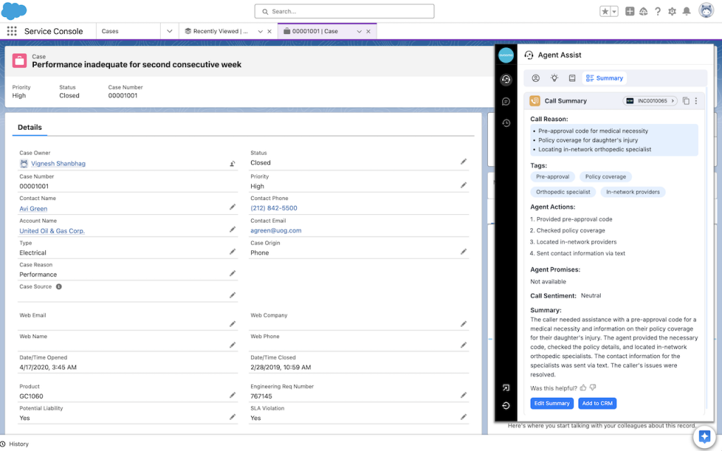The height and width of the screenshot is (451, 722).
Task: Open the transcript notebook icon in Agent Assist
Action: tap(572, 78)
